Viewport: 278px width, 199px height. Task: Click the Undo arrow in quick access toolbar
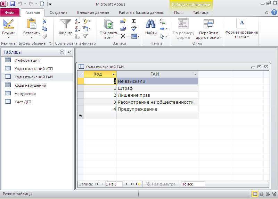point(20,4)
